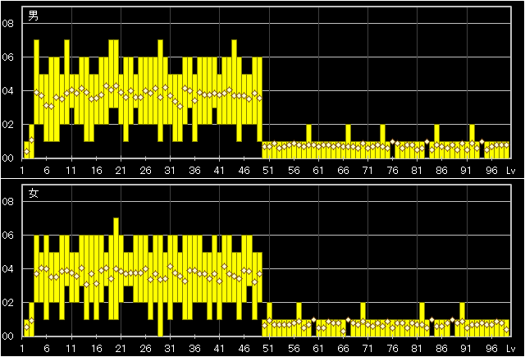Image resolution: width=525 pixels, height=357 pixels.
Task: Select the 08 y-axis value on the 男 chart
Action: 7,24
